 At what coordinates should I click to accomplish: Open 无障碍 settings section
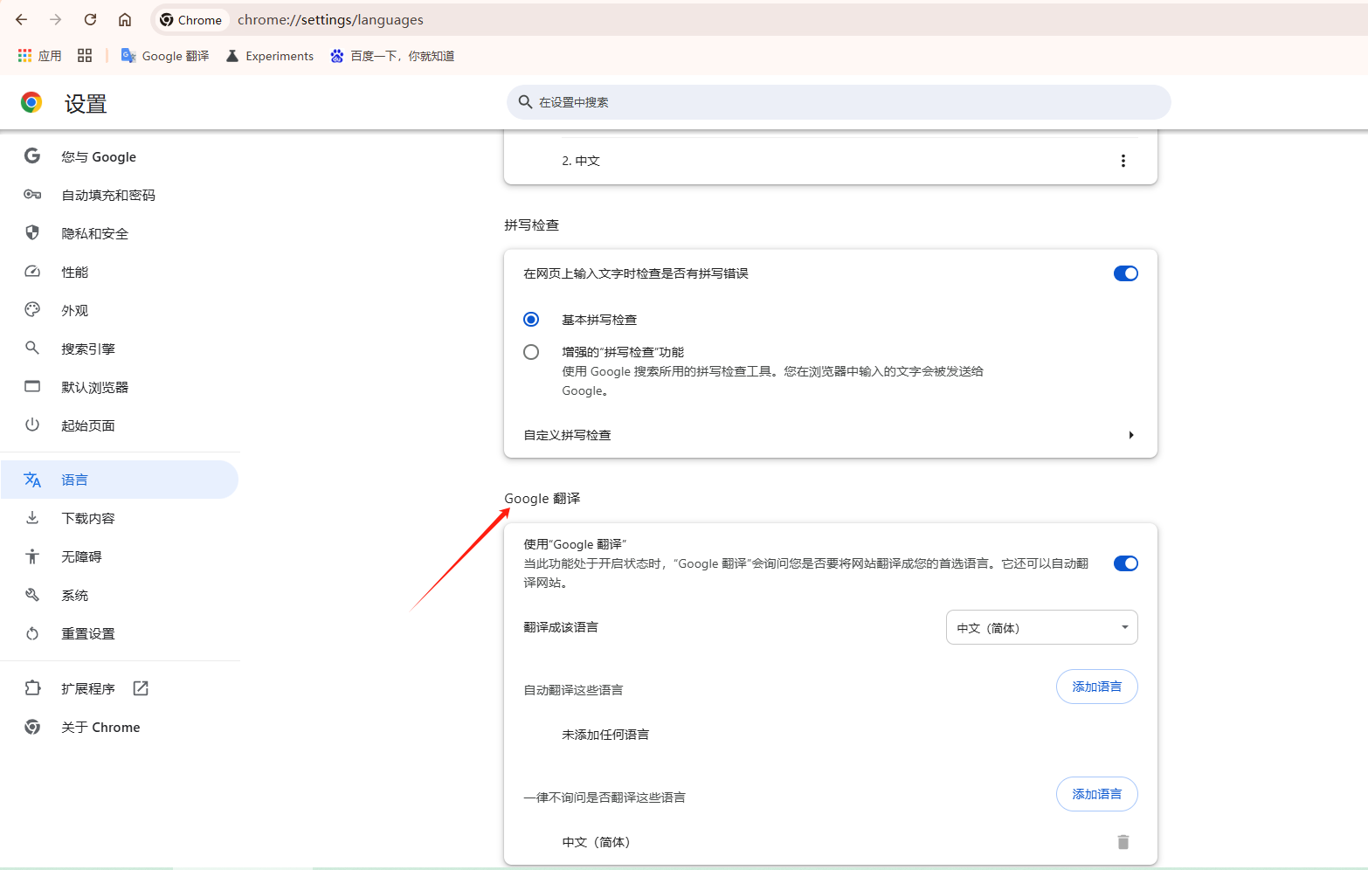click(x=120, y=556)
